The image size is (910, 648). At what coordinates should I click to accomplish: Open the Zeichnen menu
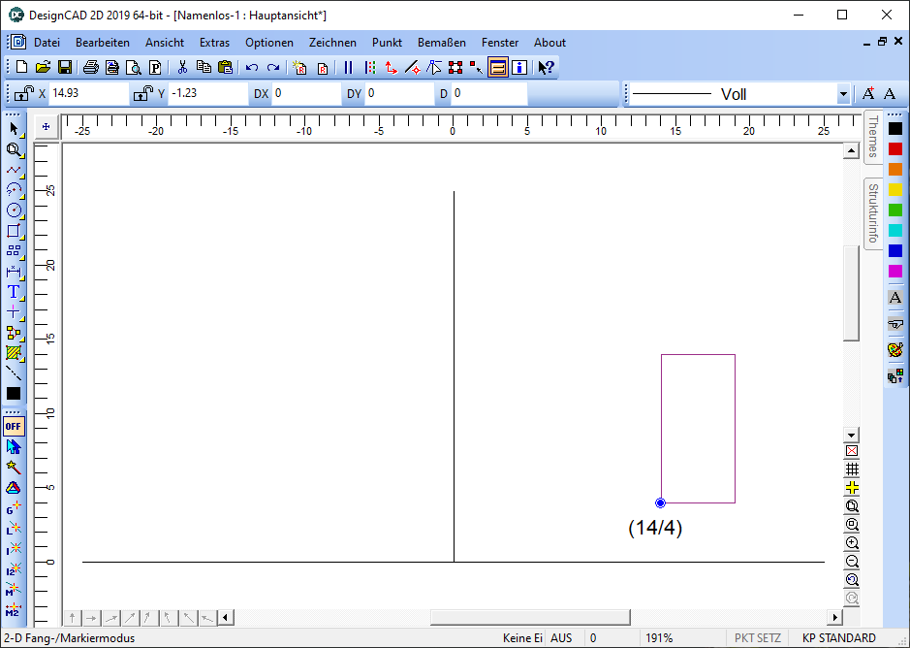pyautogui.click(x=332, y=43)
